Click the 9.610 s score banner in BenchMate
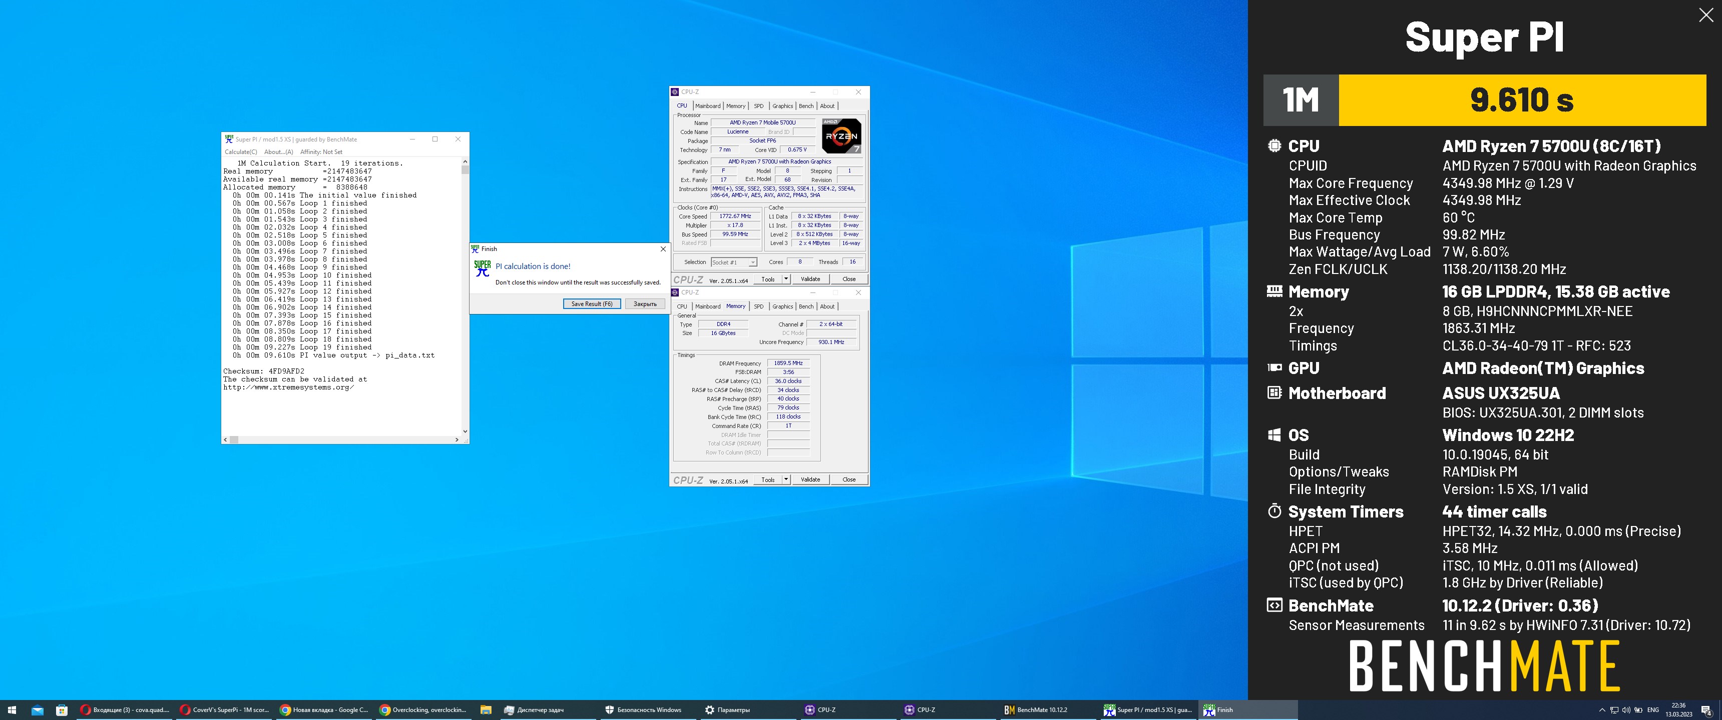Viewport: 1722px width, 720px height. point(1521,100)
